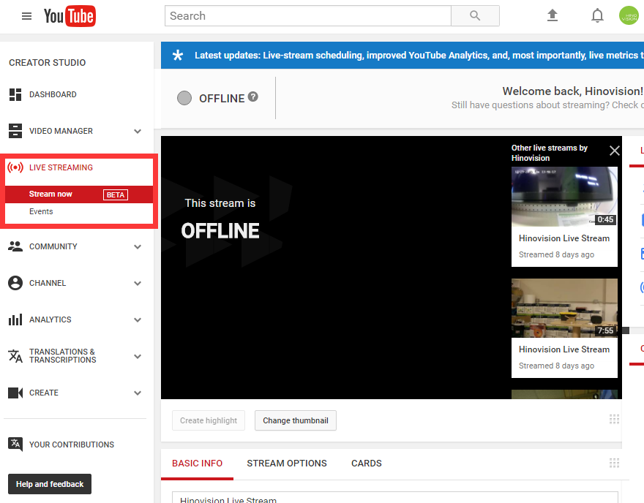Click the search magnifier button
Screen dimensions: 644x503
coord(475,15)
